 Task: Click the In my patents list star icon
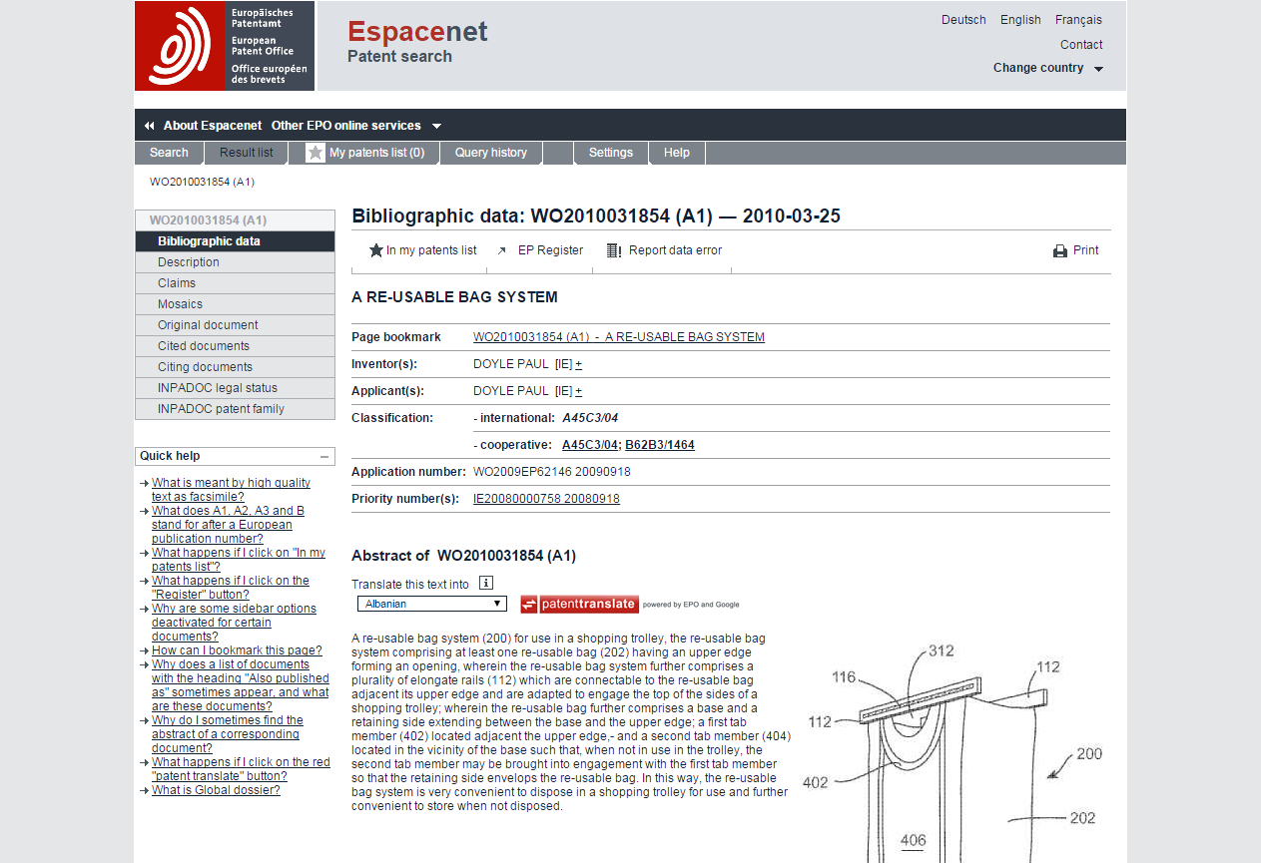click(x=376, y=250)
